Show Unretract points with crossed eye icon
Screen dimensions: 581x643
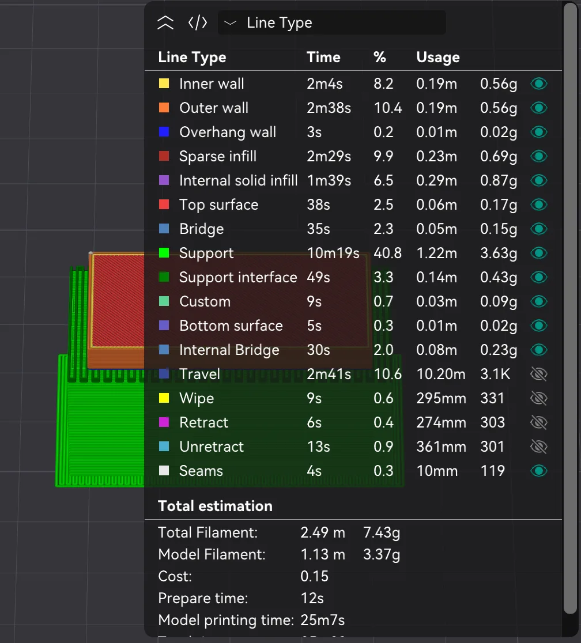point(539,447)
